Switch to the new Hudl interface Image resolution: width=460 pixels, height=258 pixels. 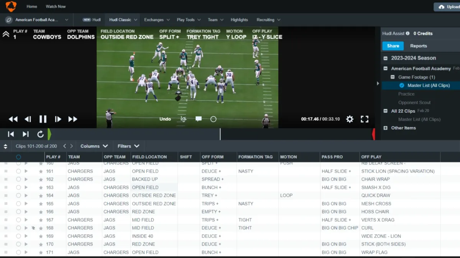click(x=92, y=20)
